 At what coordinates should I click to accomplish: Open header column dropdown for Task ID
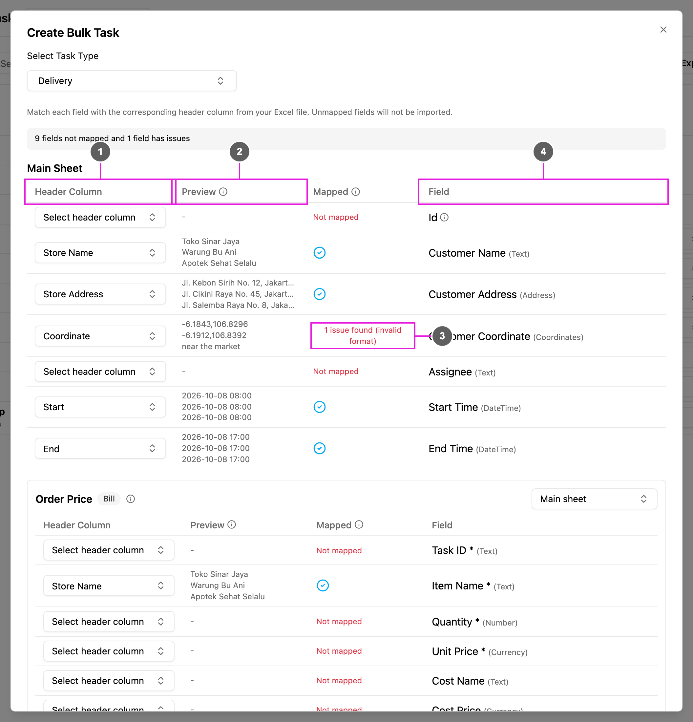109,550
